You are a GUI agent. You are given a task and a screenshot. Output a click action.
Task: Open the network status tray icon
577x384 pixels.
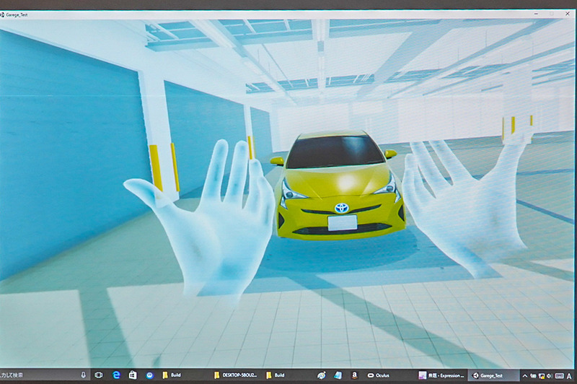pyautogui.click(x=542, y=376)
